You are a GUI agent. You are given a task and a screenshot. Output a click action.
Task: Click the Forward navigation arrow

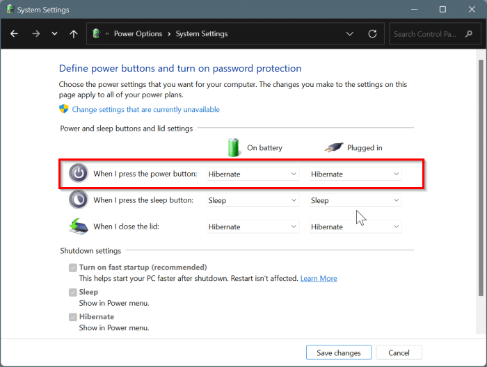(x=35, y=34)
